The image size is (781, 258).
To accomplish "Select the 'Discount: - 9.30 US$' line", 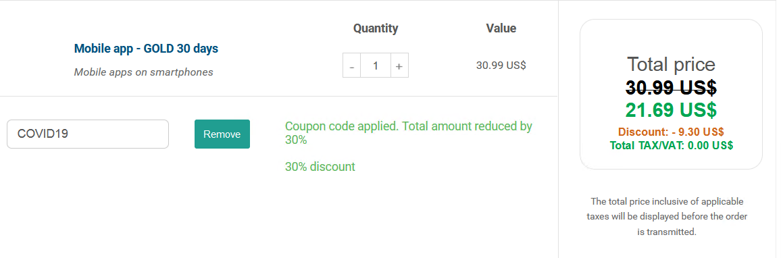I will (671, 132).
